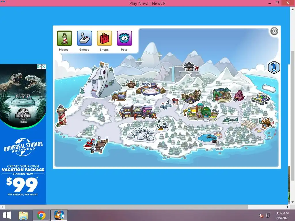Visit the Ski Lodge building
The height and width of the screenshot is (221, 295).
pyautogui.click(x=119, y=95)
